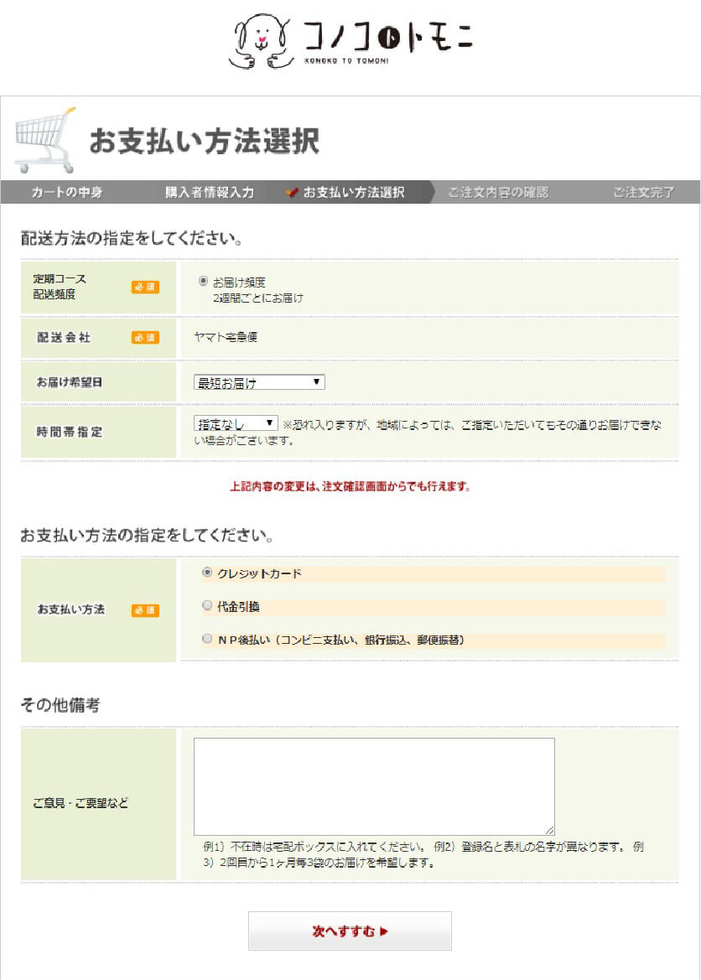
Task: Choose クレジットカード payment option
Action: [207, 573]
